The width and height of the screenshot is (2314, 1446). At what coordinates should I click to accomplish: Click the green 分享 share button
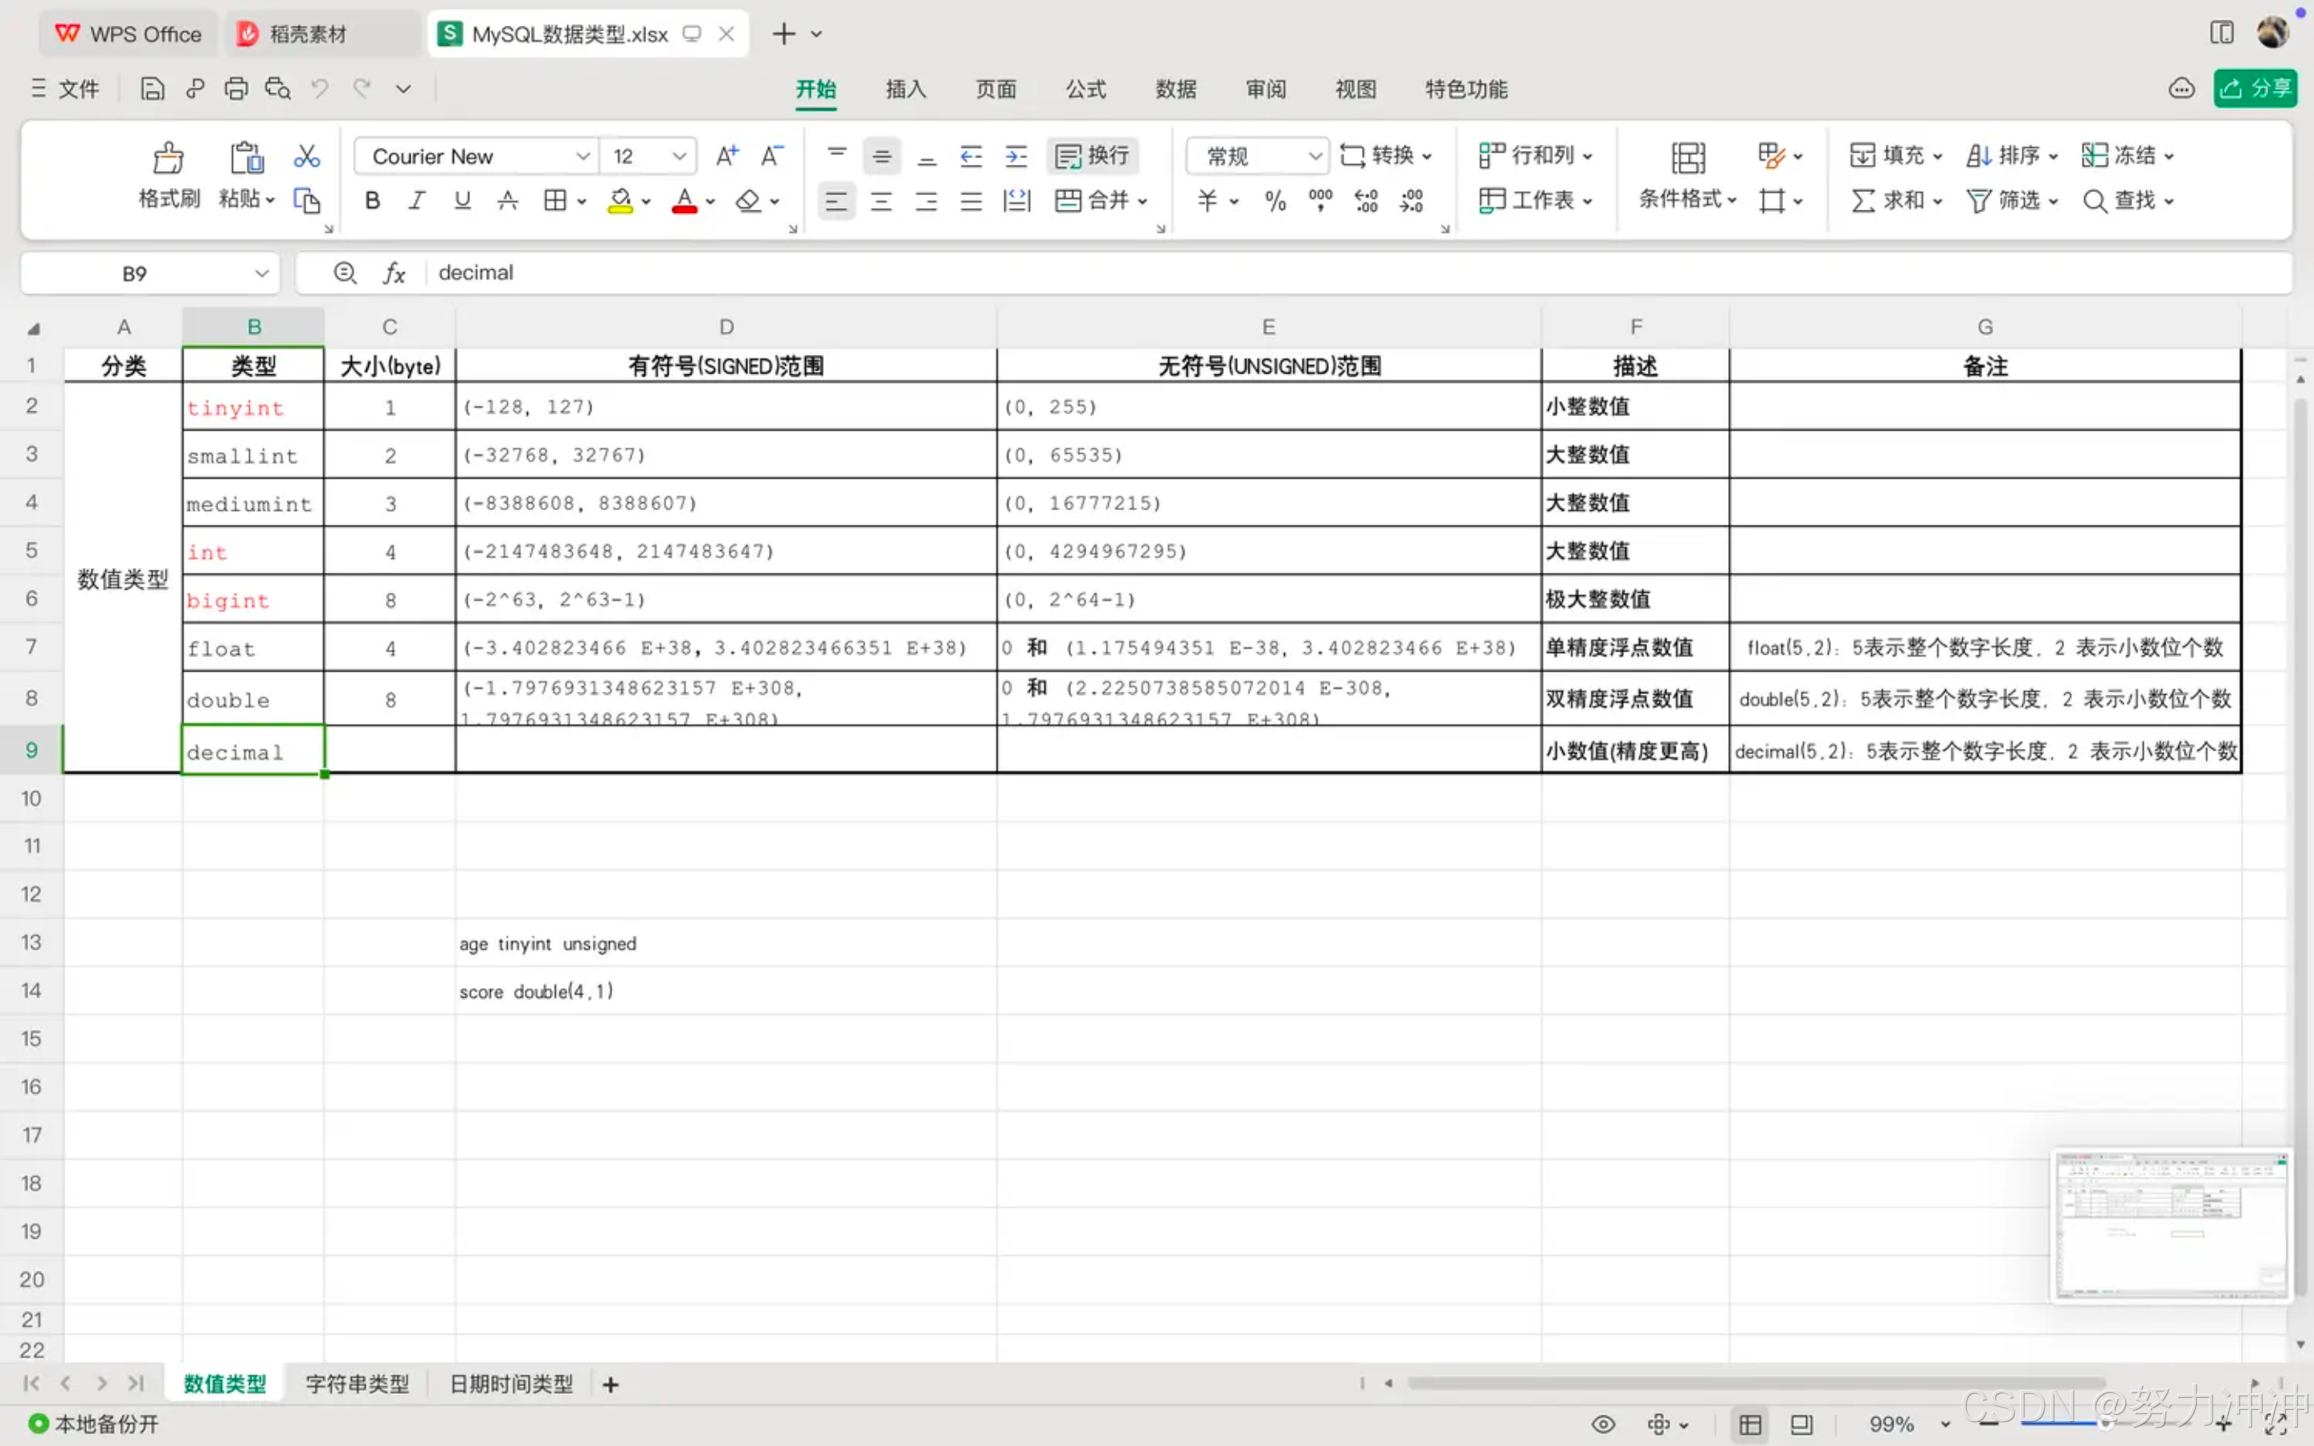tap(2255, 89)
